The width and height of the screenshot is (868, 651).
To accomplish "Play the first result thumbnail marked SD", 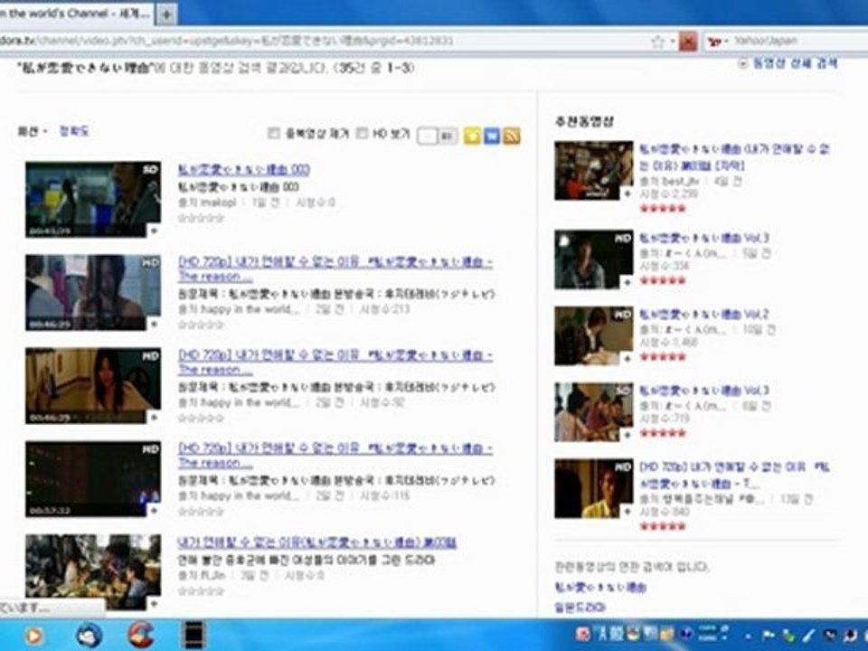I will pos(93,199).
